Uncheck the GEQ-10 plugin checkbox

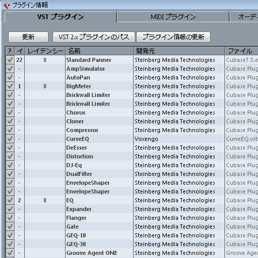[10, 235]
